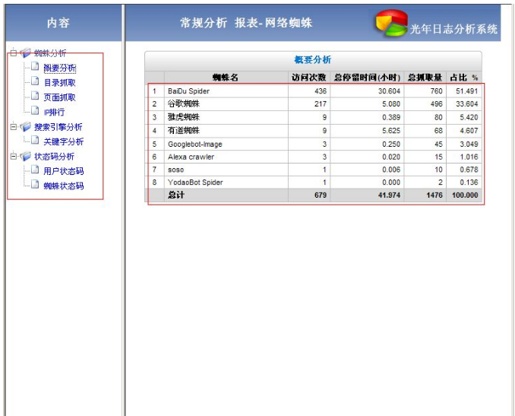Click the folder icon of 搜索引擎分析

pos(25,127)
